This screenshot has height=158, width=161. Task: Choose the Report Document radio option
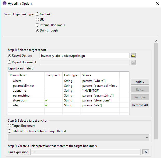click(x=9, y=62)
